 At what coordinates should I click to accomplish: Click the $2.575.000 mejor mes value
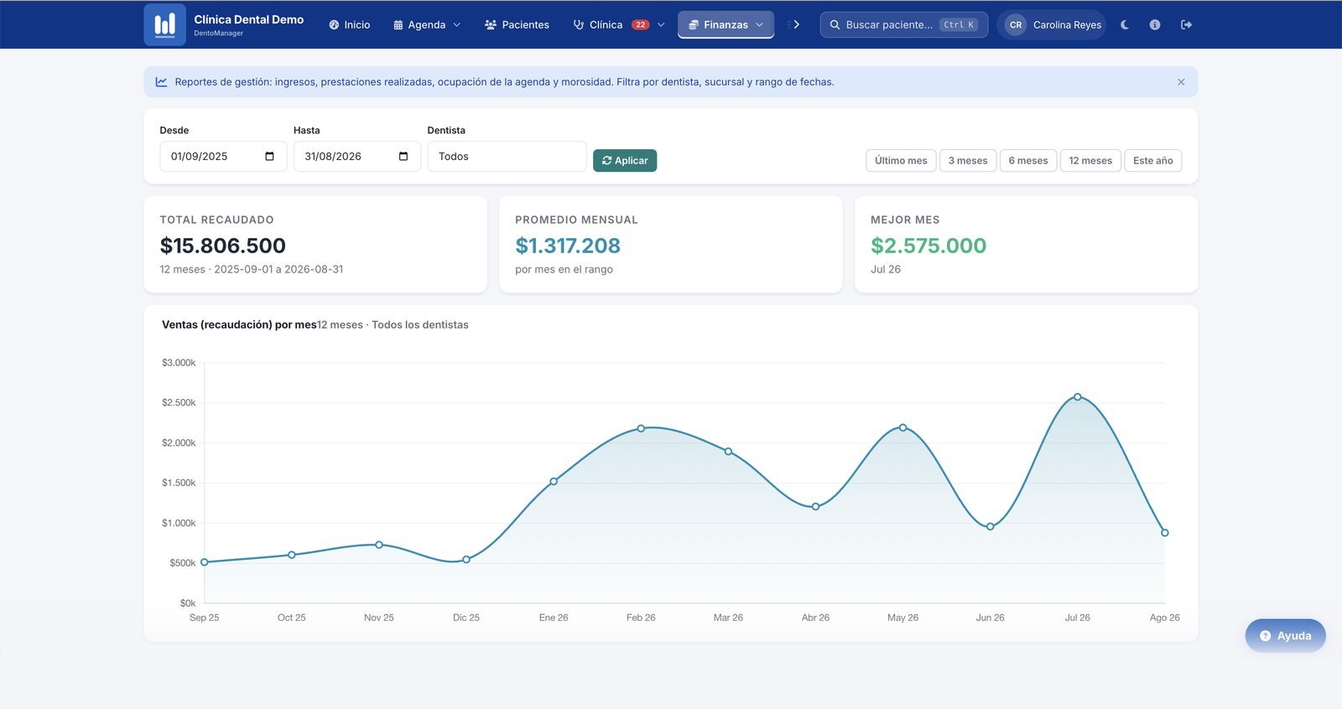pos(928,246)
